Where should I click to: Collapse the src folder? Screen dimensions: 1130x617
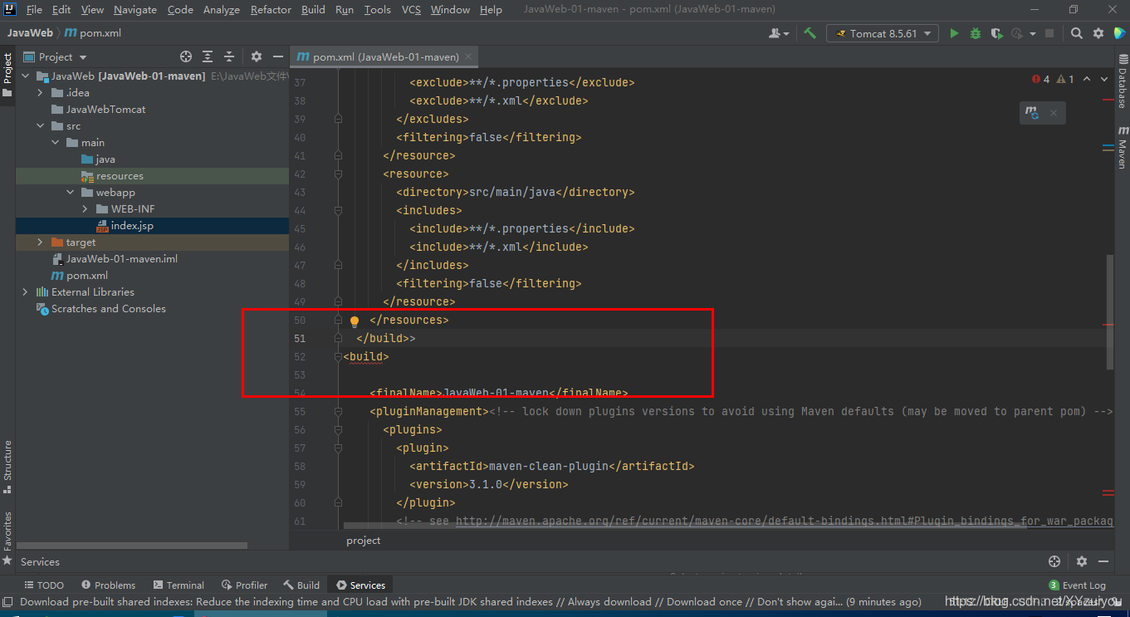[x=40, y=126]
